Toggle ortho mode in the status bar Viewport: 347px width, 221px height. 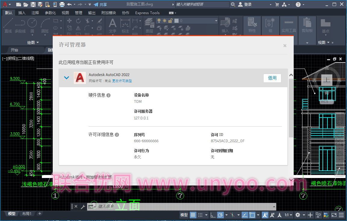coord(213,215)
